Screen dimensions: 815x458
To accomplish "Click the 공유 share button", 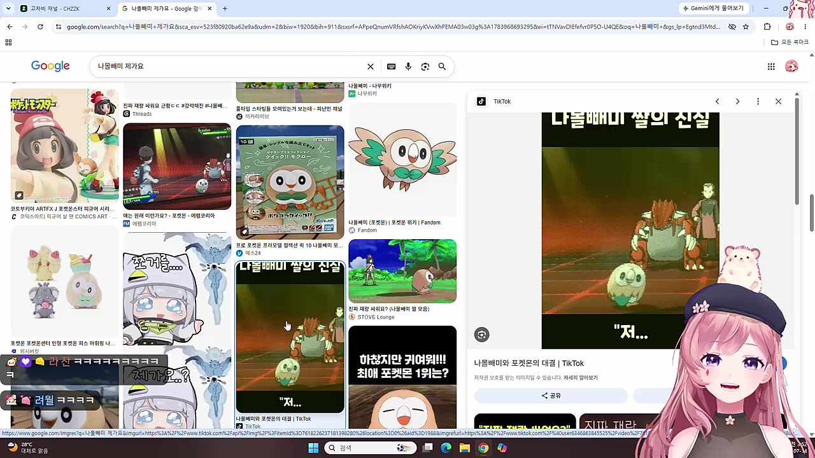I will [551, 396].
